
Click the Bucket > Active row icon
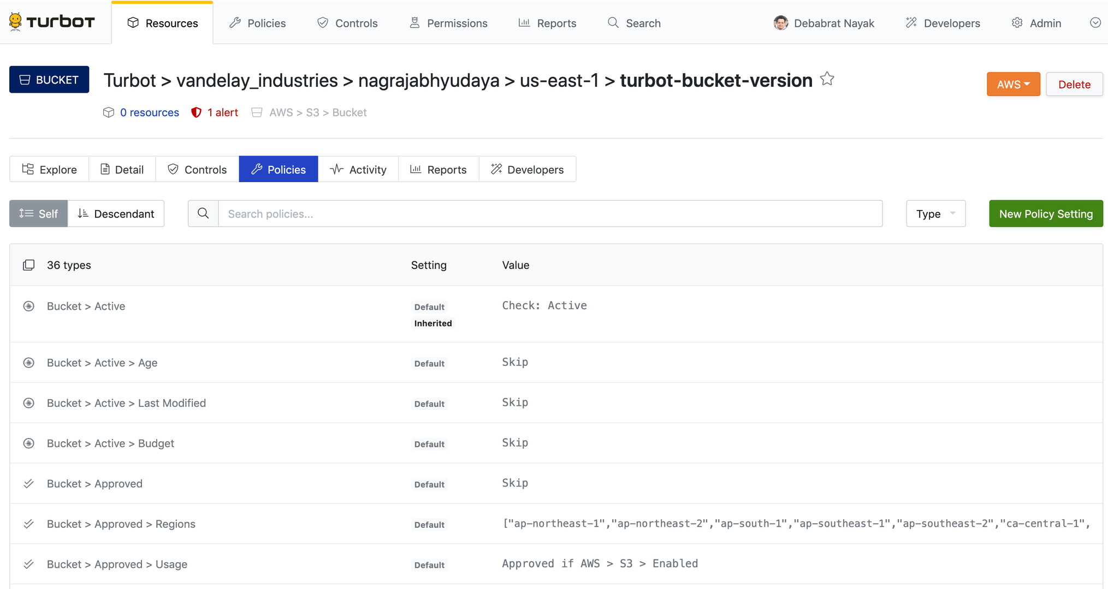click(x=28, y=306)
